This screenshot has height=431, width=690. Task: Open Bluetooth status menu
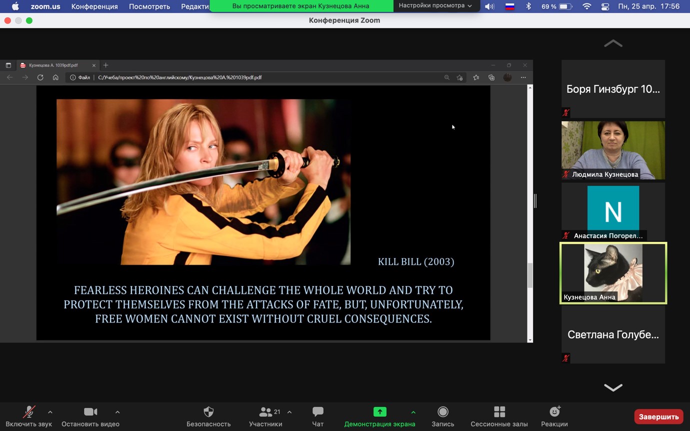pyautogui.click(x=528, y=6)
